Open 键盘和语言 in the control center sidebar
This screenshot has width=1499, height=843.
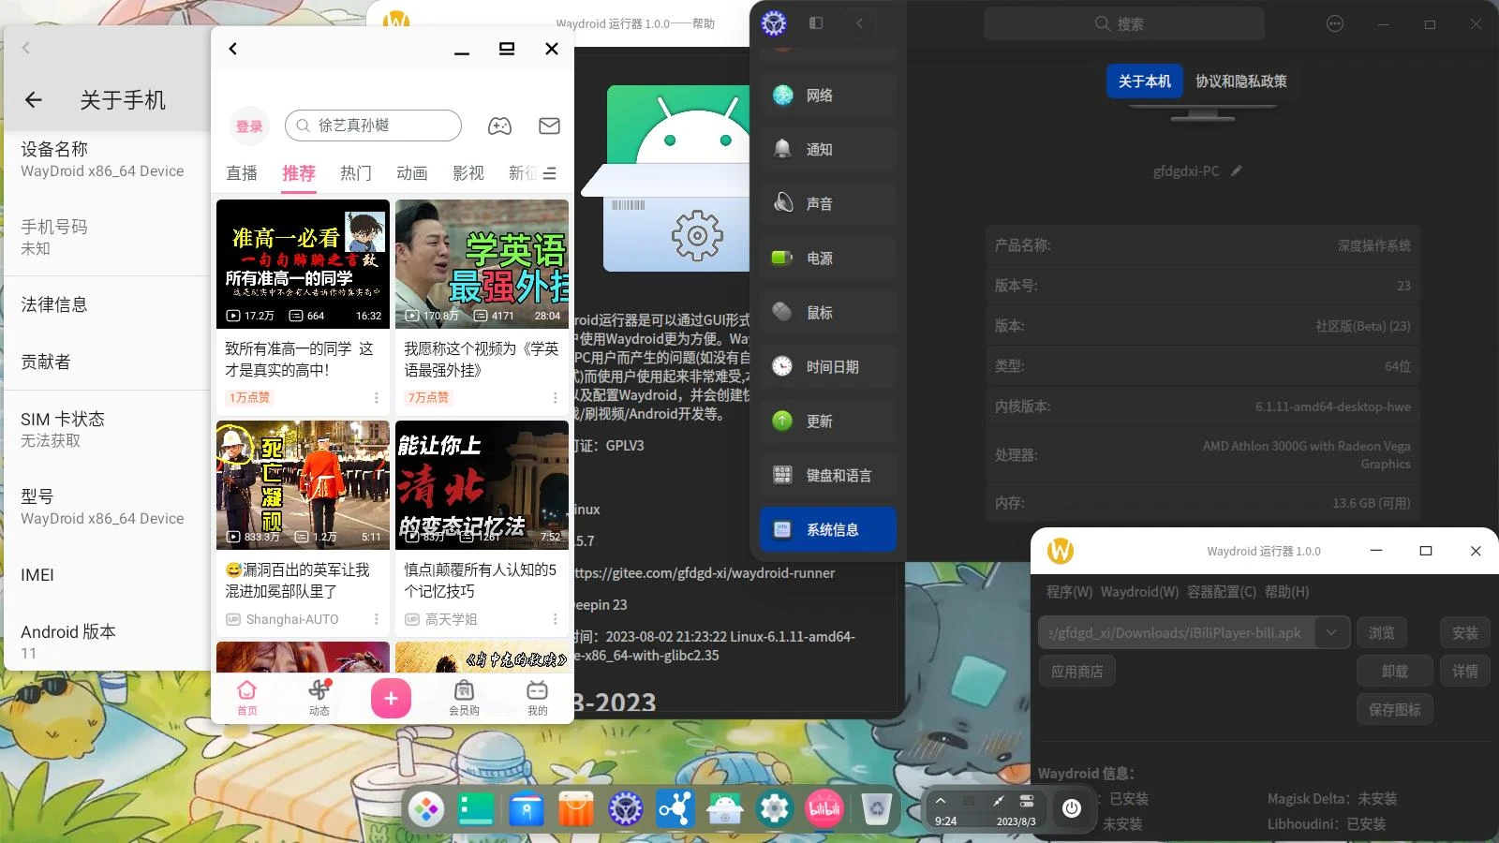tap(828, 475)
